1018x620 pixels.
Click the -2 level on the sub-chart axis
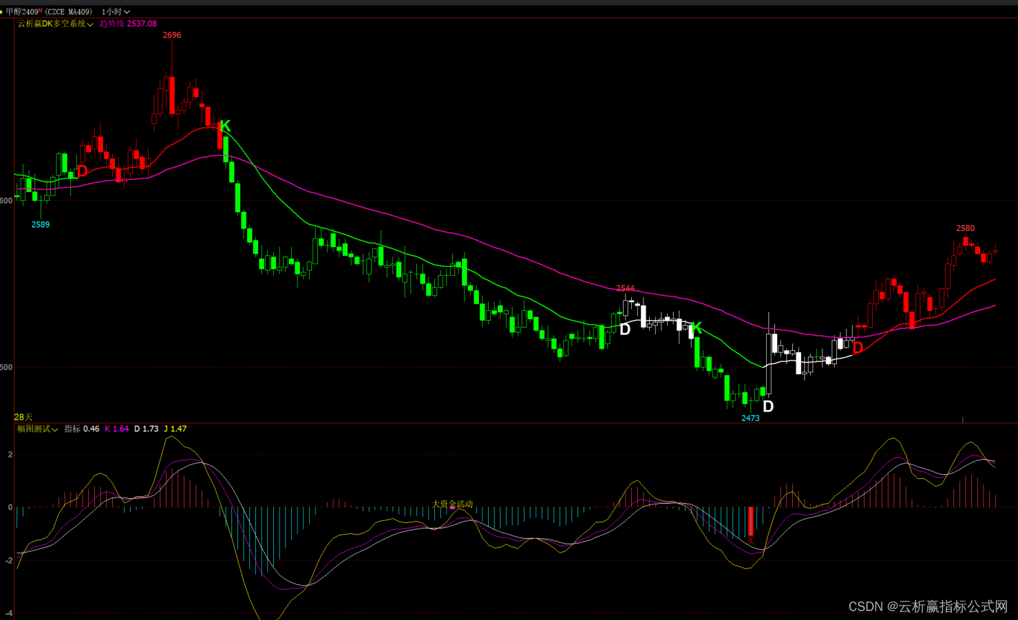pos(9,561)
